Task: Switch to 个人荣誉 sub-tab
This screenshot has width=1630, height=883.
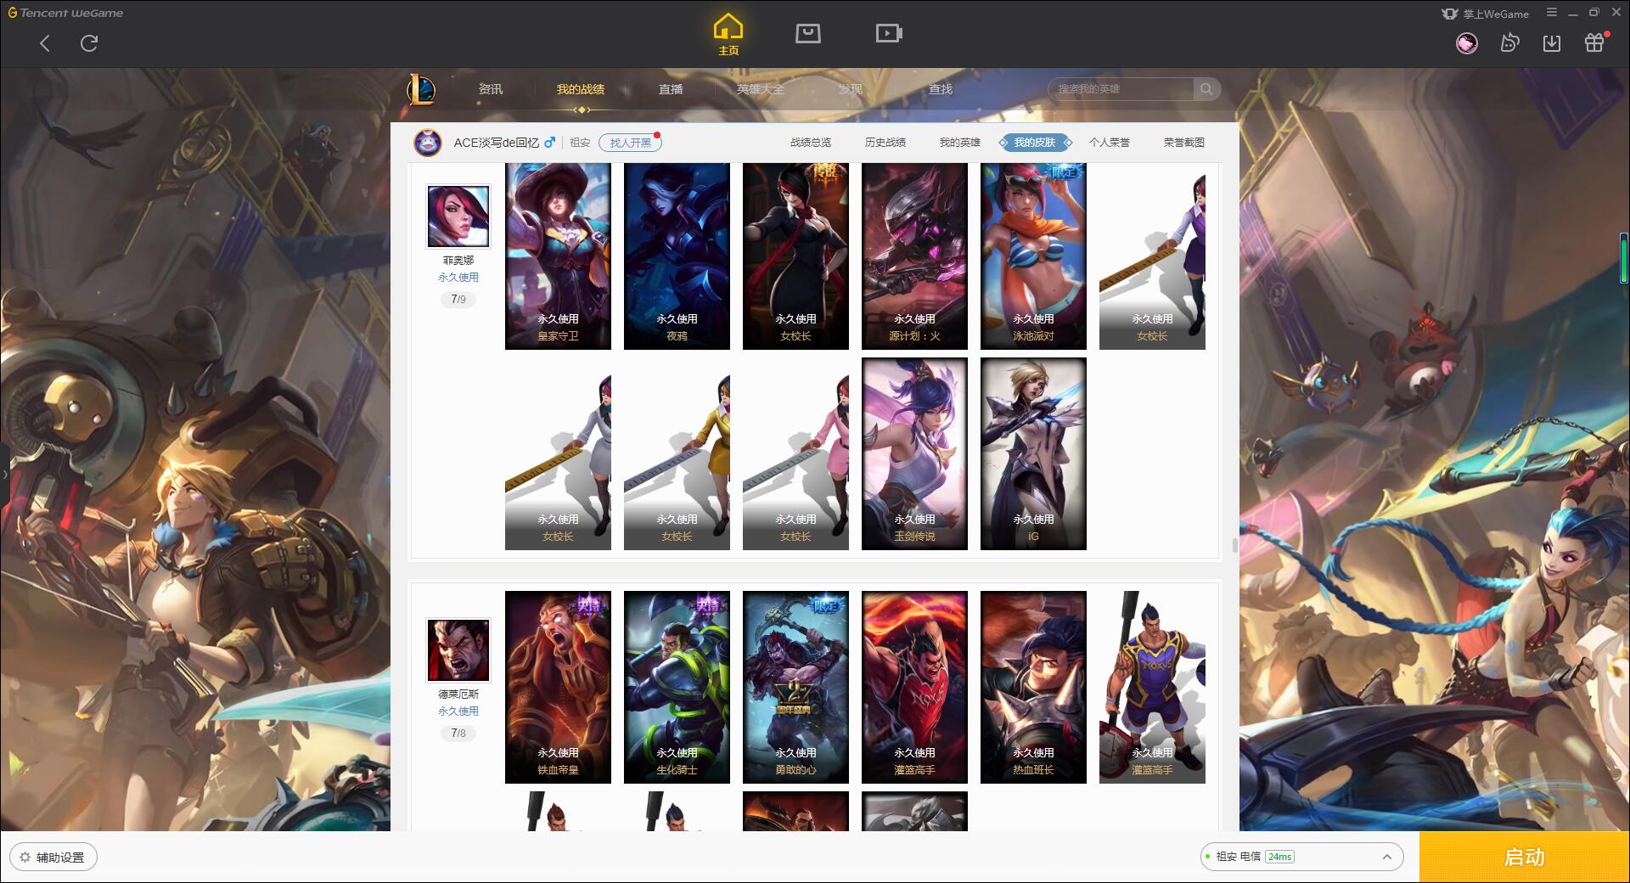Action: coord(1110,143)
